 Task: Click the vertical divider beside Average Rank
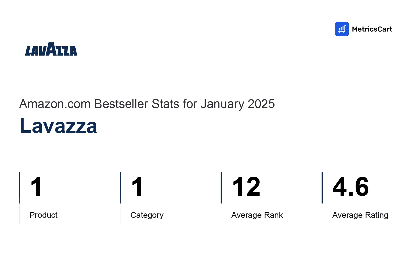pos(221,198)
